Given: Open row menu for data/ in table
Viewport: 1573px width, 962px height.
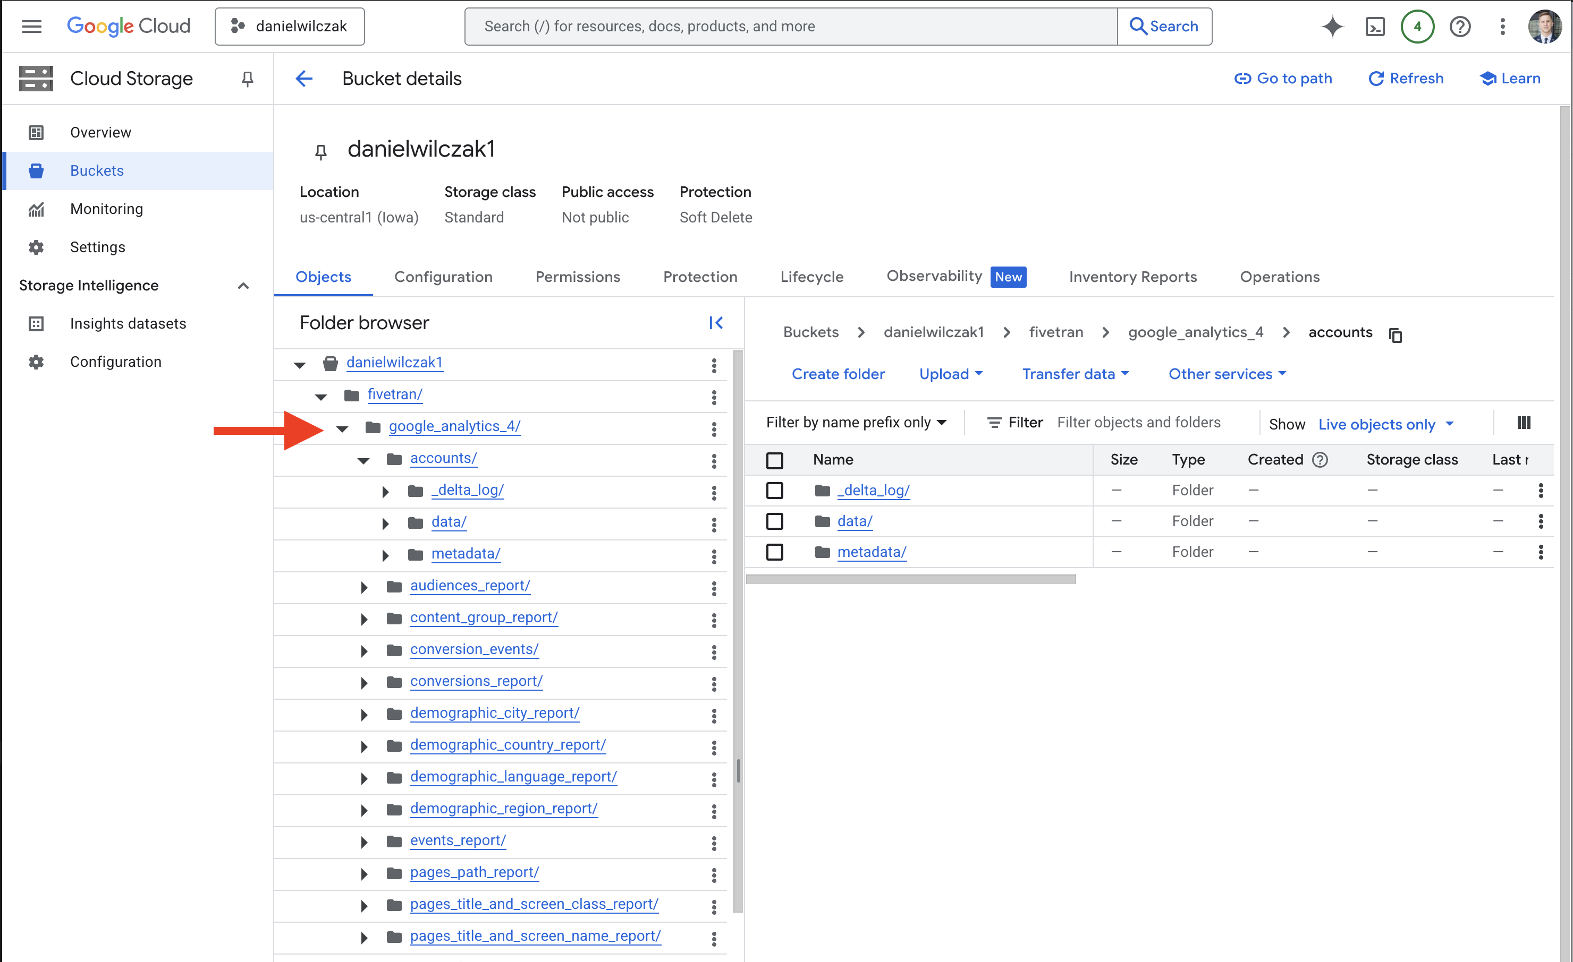Looking at the screenshot, I should (x=1540, y=520).
